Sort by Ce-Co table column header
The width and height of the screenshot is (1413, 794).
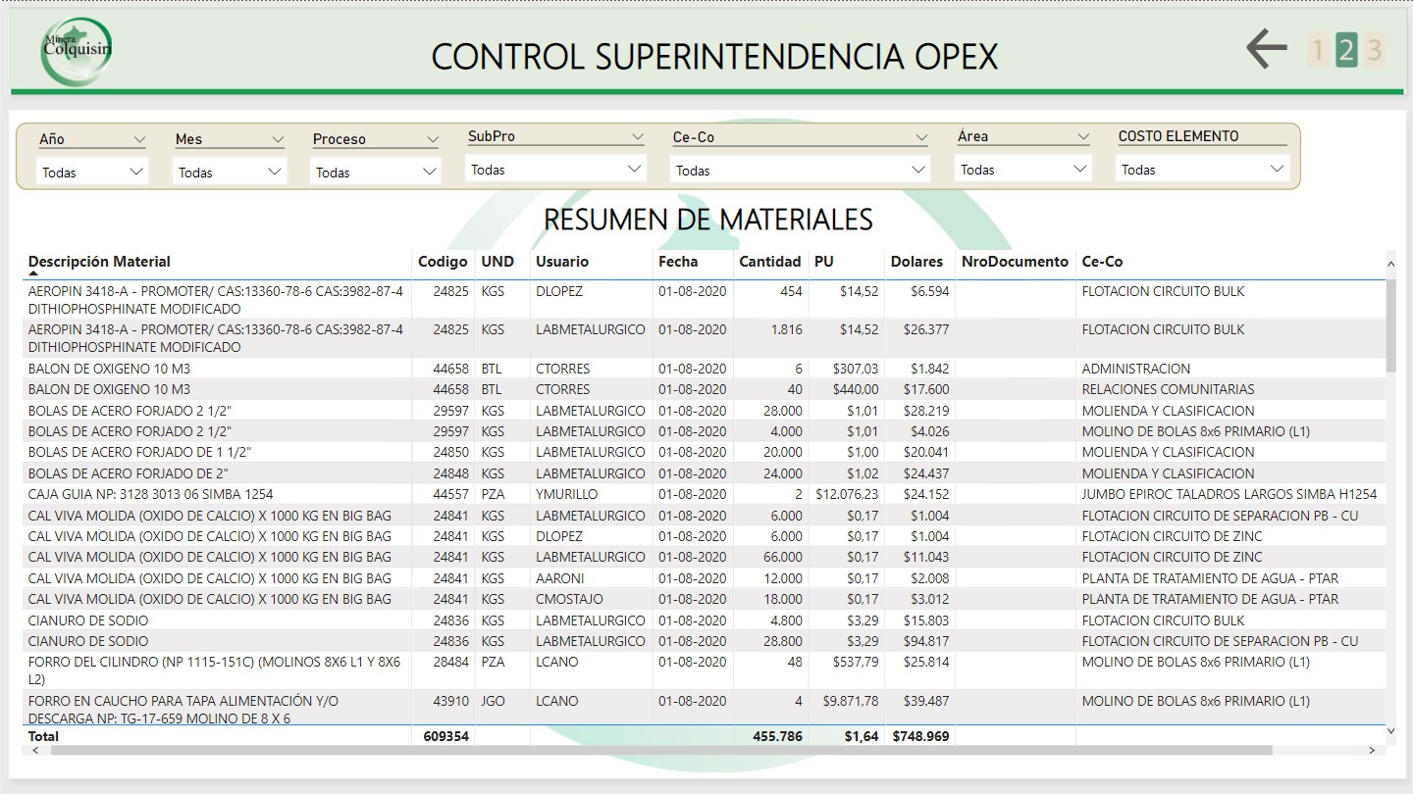(1102, 262)
